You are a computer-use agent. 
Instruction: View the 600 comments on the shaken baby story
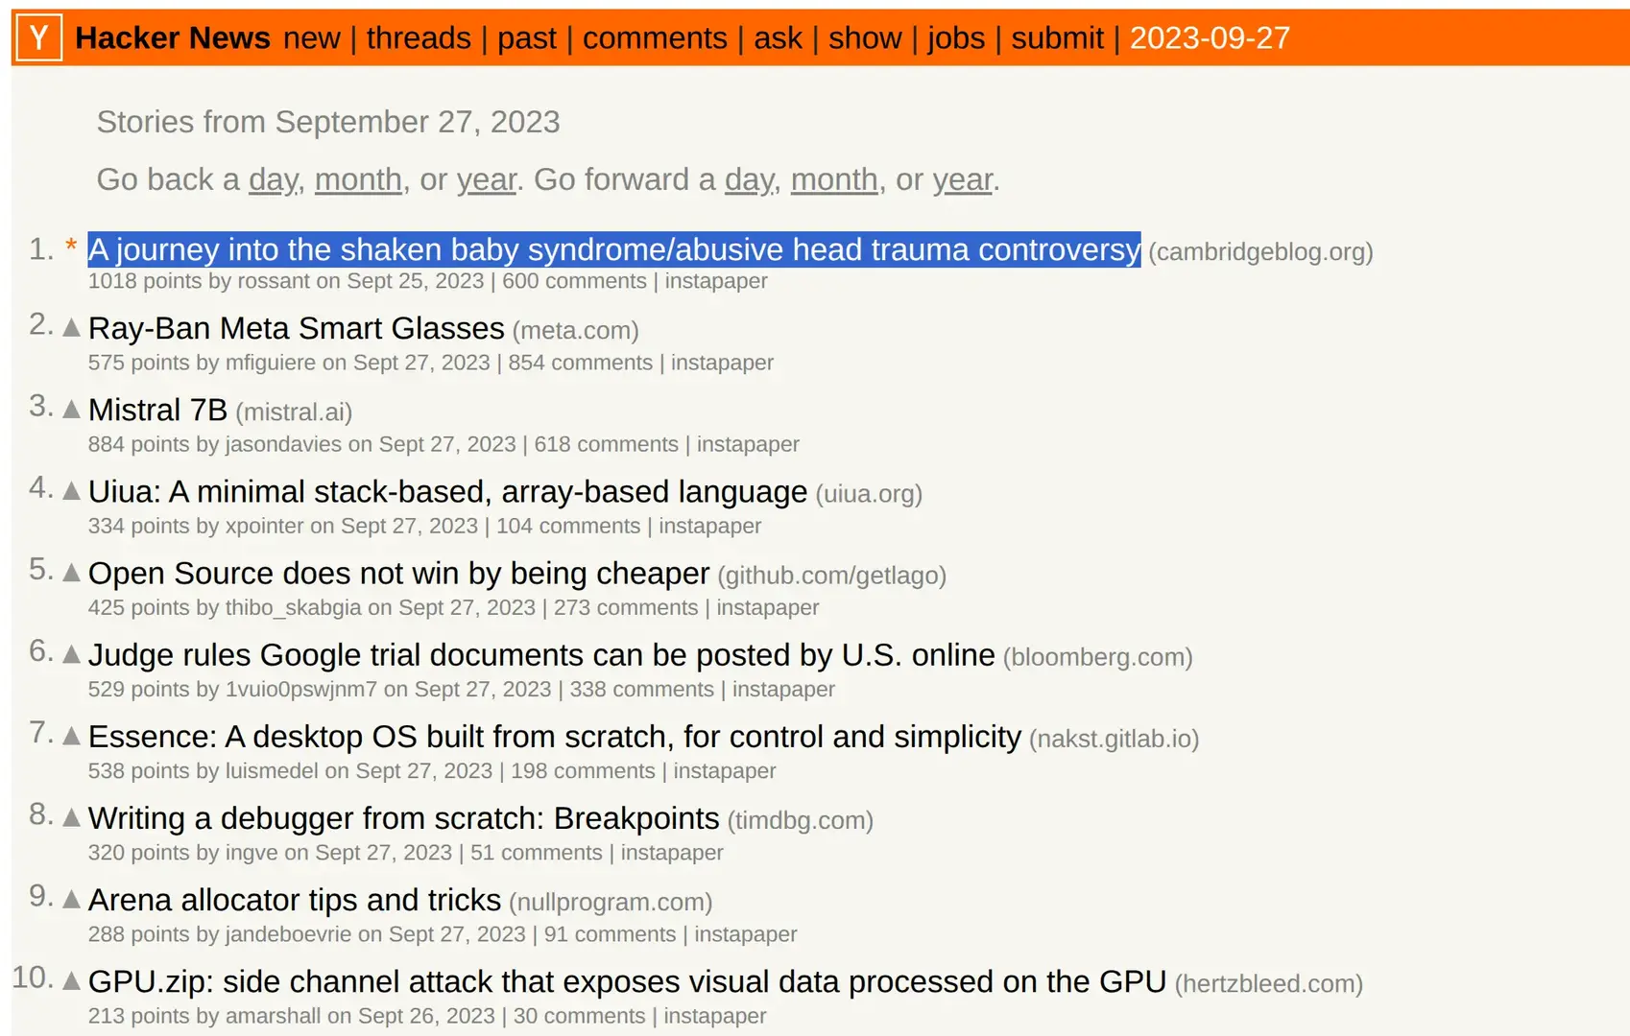point(577,281)
